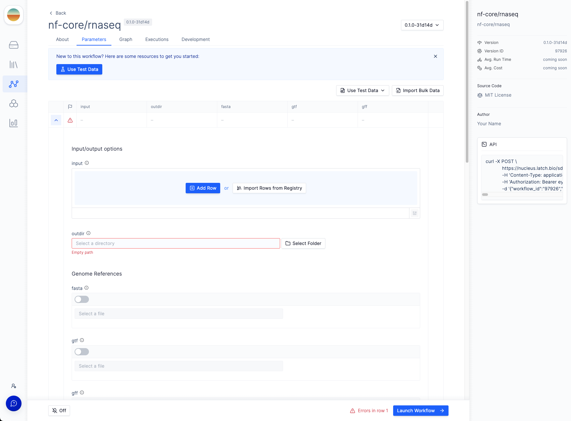
Task: Click Import Bulk Data button
Action: tap(418, 90)
